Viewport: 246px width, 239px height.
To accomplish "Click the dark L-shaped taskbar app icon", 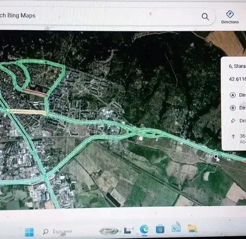I will point(127,230).
